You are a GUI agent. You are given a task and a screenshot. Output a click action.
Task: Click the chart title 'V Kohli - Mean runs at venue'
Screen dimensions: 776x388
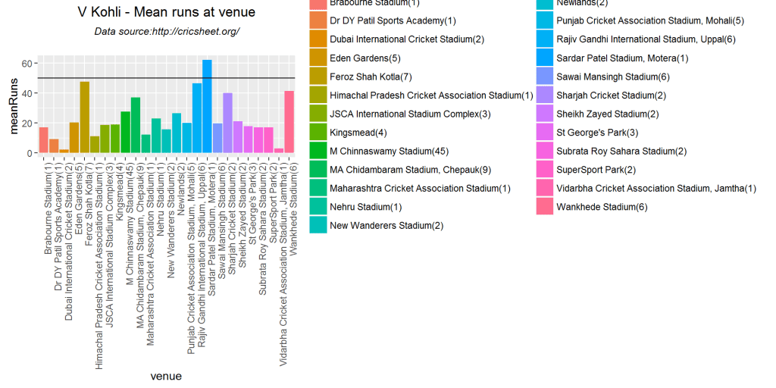pos(167,12)
